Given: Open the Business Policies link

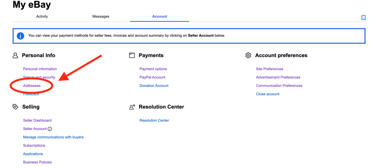Looking at the screenshot, I should [x=37, y=162].
